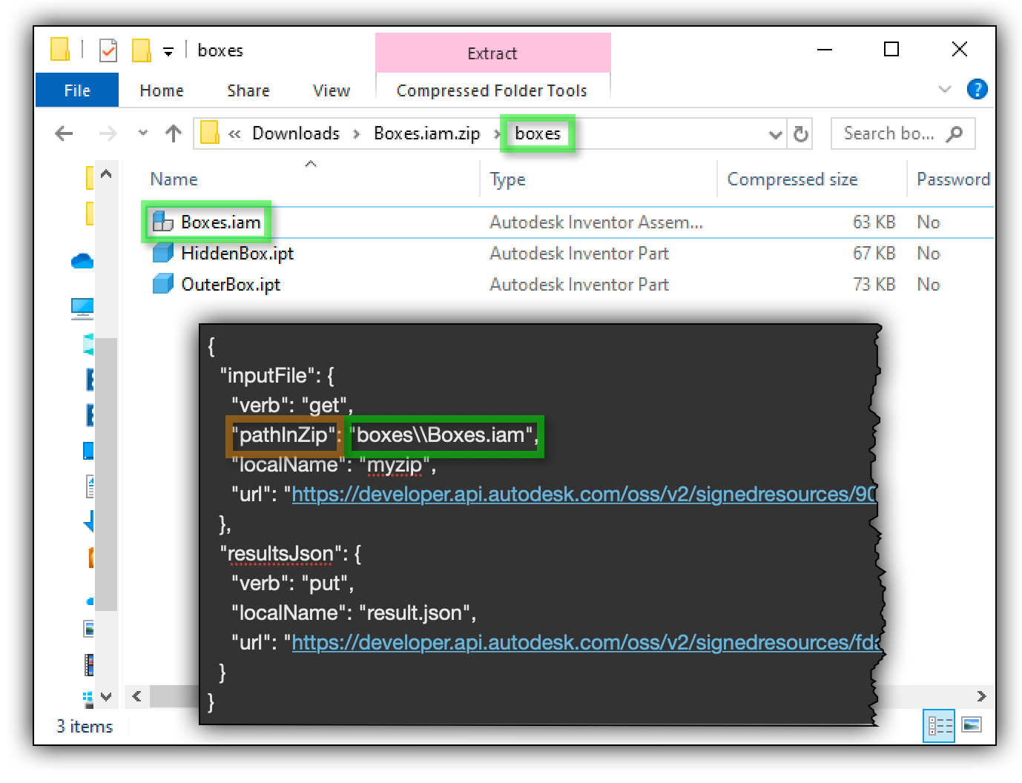Click the OuterBox.ipt part icon
This screenshot has width=1022, height=783.
click(x=162, y=284)
